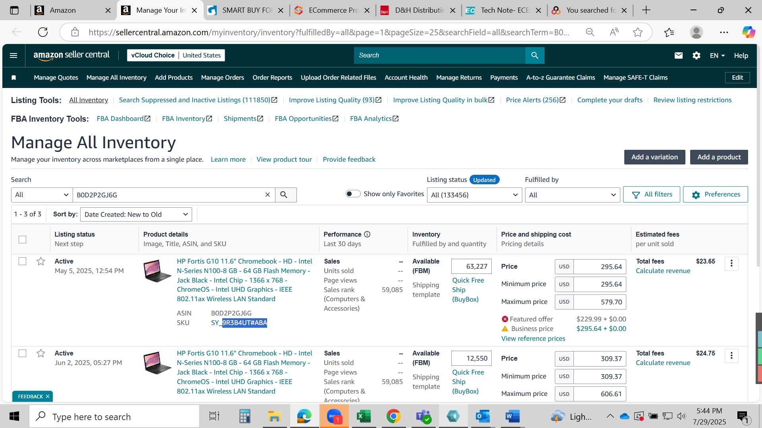Open Sort by Date Created dropdown
Image resolution: width=762 pixels, height=428 pixels.
tap(136, 214)
